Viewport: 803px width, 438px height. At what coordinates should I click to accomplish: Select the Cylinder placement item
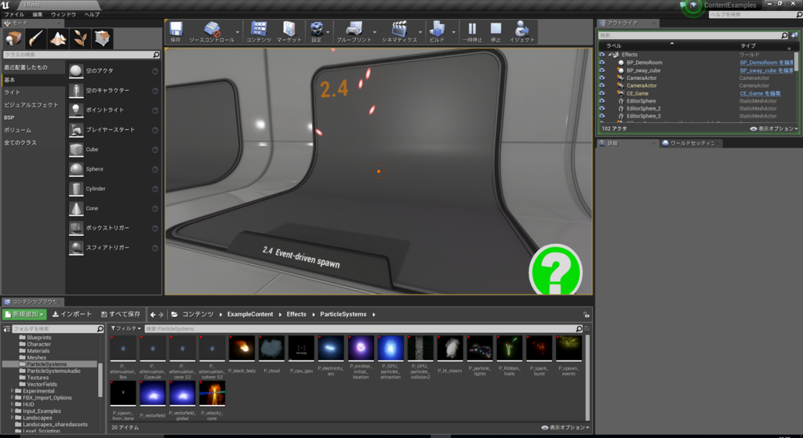[x=113, y=189]
